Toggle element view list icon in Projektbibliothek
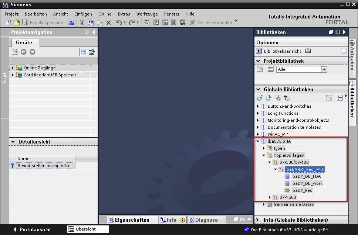This screenshot has width=358, height=235. pos(271,69)
